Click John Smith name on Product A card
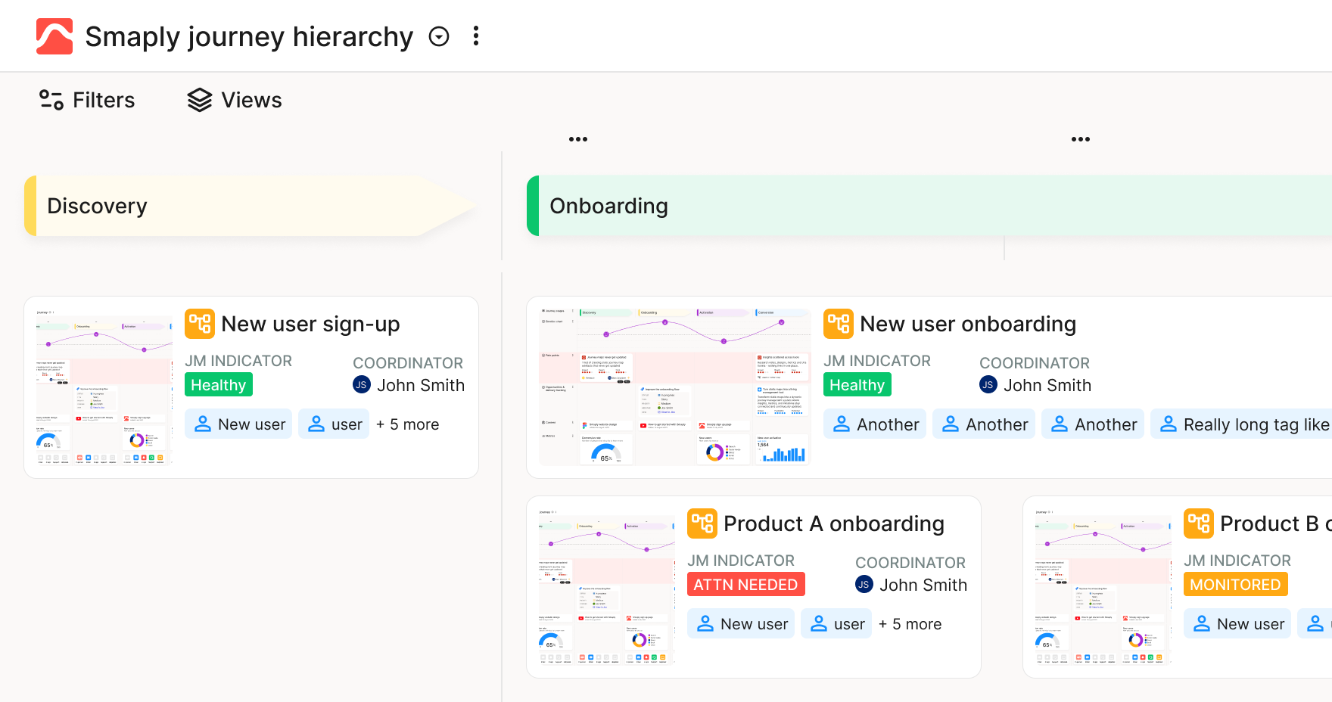The width and height of the screenshot is (1332, 702). tap(923, 585)
